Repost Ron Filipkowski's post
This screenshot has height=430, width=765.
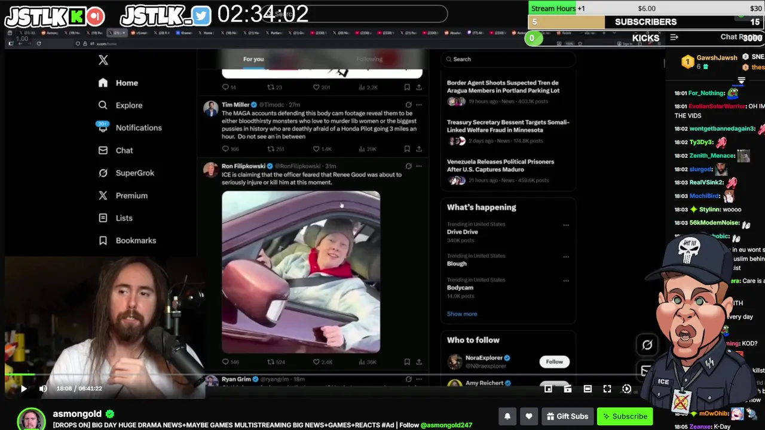pyautogui.click(x=276, y=362)
